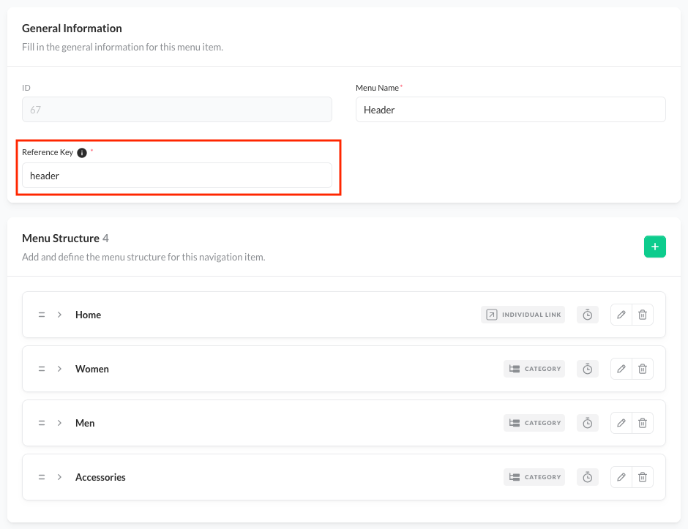
Task: Edit the Accessories menu item
Action: [x=621, y=477]
